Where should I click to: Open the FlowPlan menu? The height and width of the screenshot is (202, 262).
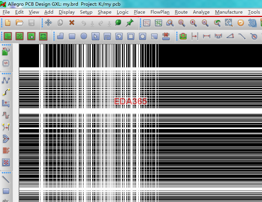(160, 12)
